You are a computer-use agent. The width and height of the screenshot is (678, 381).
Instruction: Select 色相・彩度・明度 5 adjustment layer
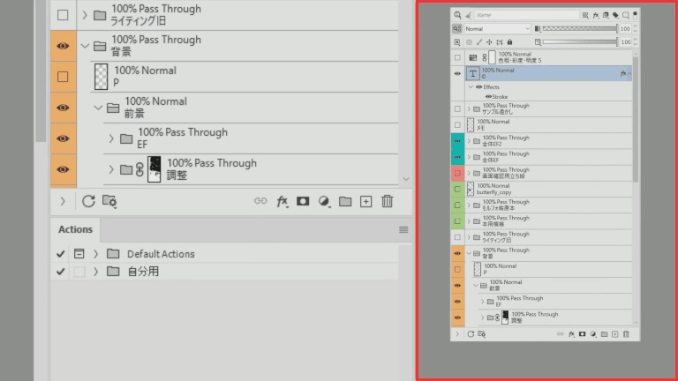tap(548, 57)
